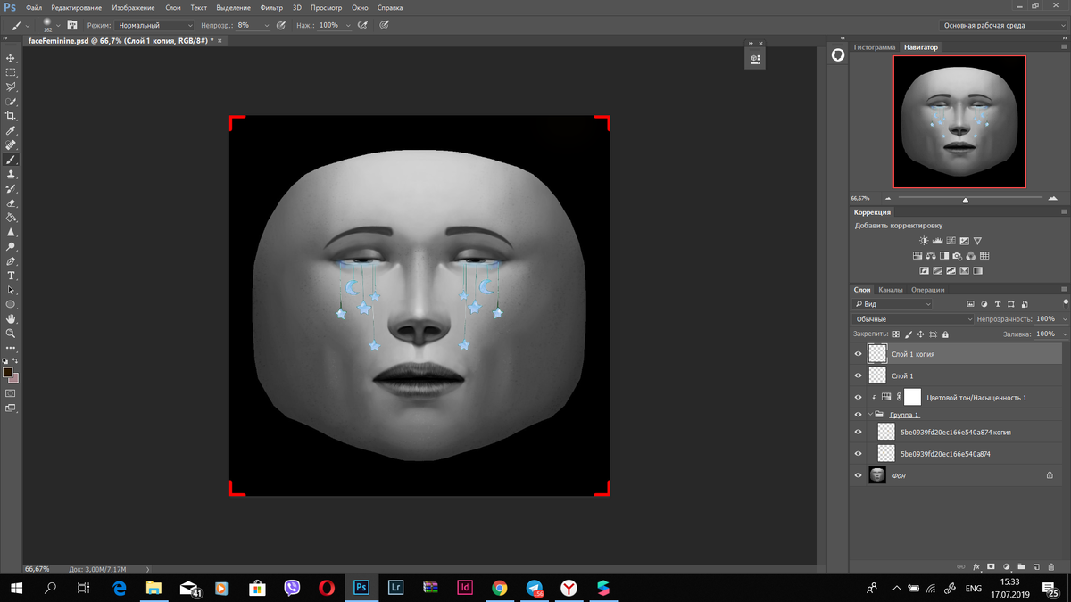Click the foreground color swatch
This screenshot has width=1071, height=602.
click(x=7, y=372)
